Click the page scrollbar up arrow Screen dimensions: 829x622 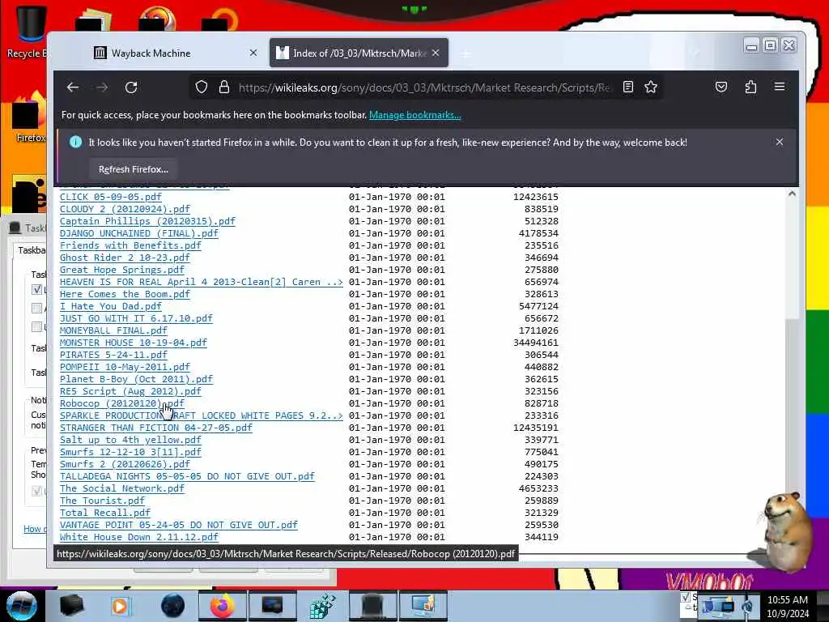pos(792,194)
